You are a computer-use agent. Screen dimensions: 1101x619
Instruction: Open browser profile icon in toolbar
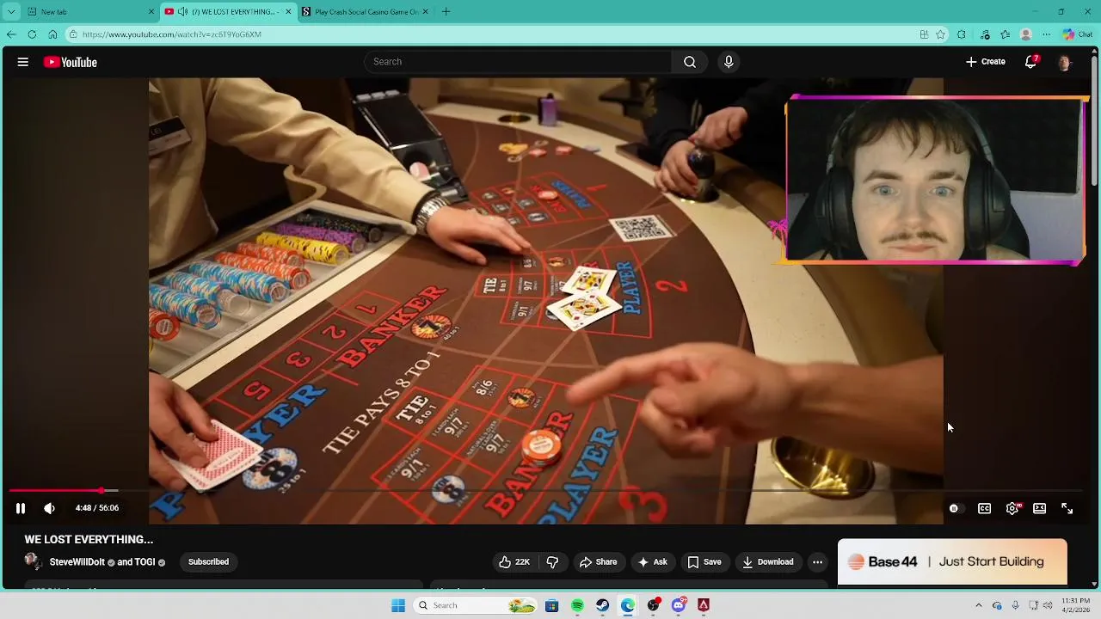(x=1026, y=34)
